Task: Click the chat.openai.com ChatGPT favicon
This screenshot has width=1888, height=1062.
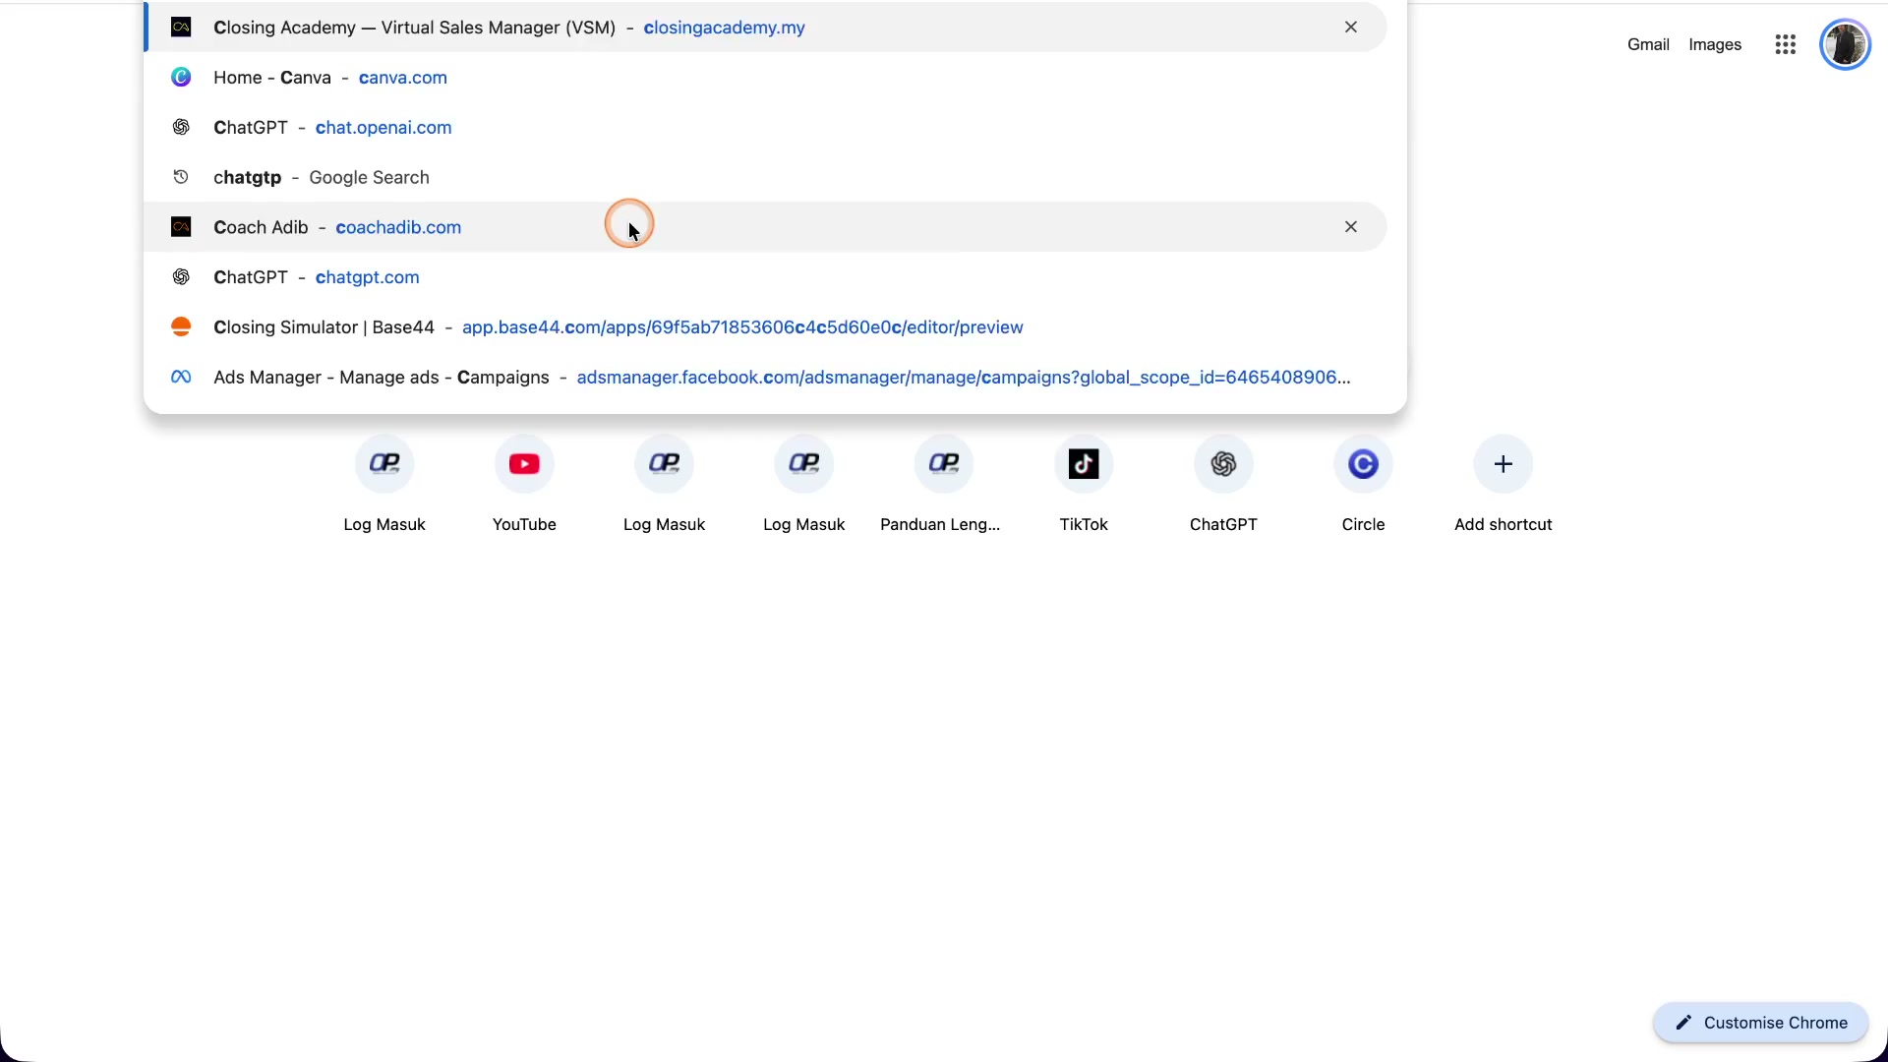Action: tap(181, 128)
